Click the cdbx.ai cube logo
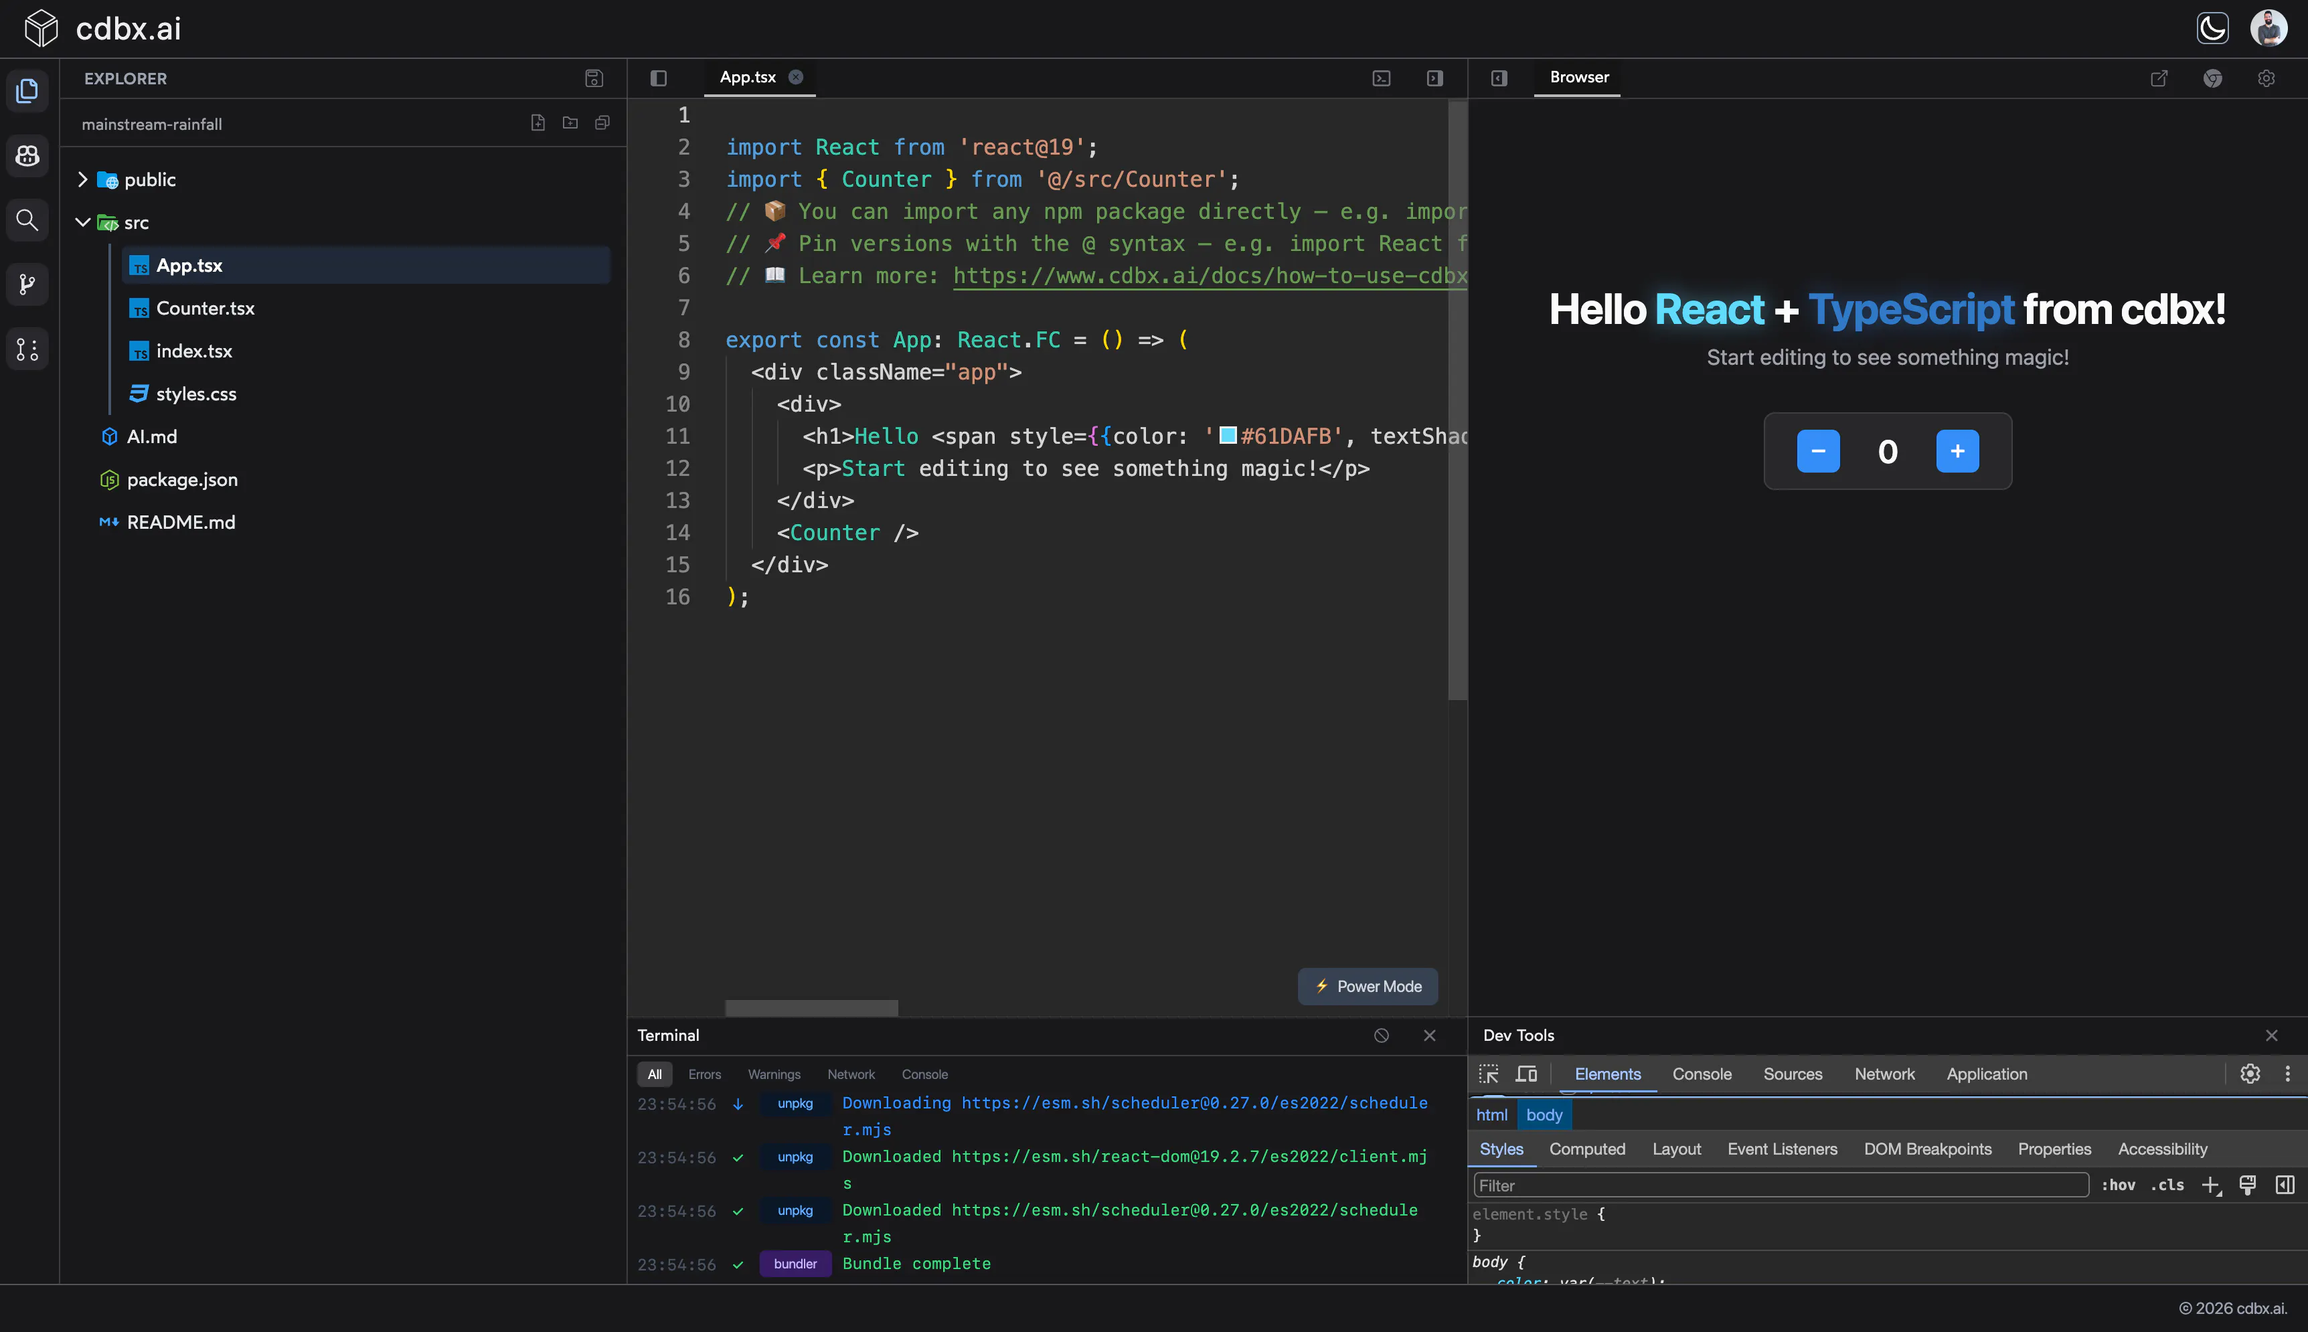This screenshot has width=2308, height=1332. coord(41,28)
